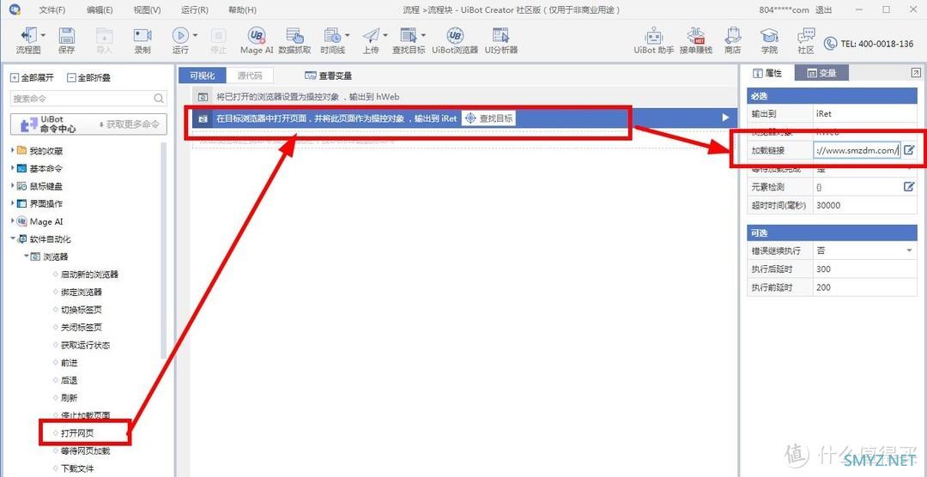
Task: Select 启动新的浏览器 command
Action: 89,275
